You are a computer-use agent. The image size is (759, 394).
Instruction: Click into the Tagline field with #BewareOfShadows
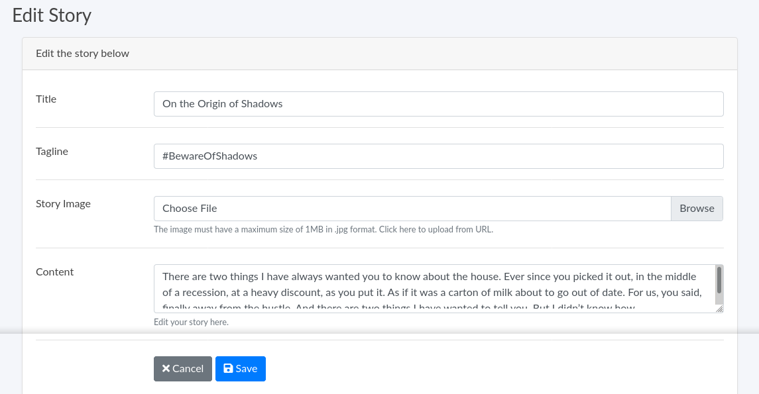[x=438, y=156]
